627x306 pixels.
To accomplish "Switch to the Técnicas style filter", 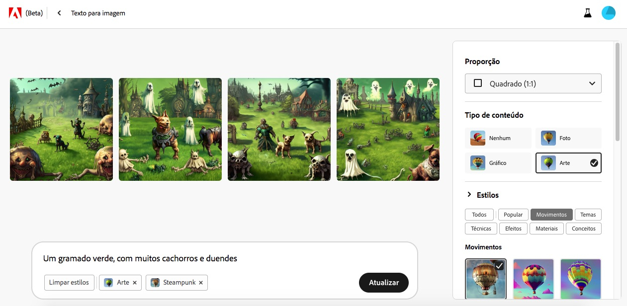I will 481,229.
